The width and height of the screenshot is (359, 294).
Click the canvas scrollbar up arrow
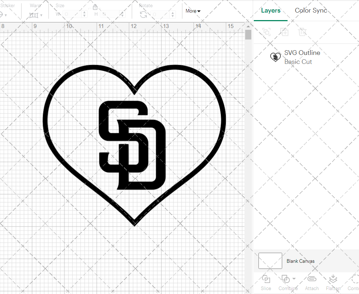(x=248, y=26)
